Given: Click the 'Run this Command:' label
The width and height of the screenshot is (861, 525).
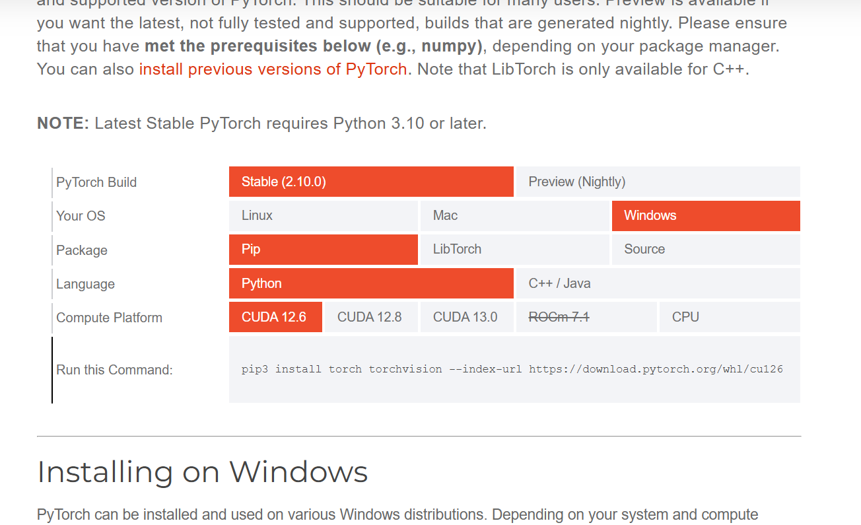Looking at the screenshot, I should tap(114, 370).
